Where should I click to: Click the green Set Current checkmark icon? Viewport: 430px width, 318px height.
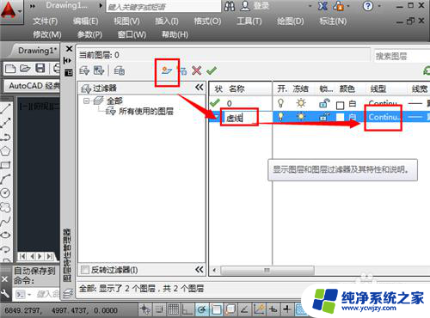(x=212, y=70)
